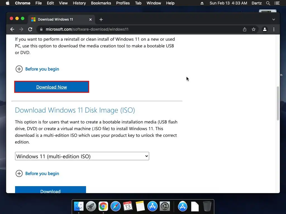Open the share icon in address bar
The width and height of the screenshot is (286, 214).
click(245, 29)
